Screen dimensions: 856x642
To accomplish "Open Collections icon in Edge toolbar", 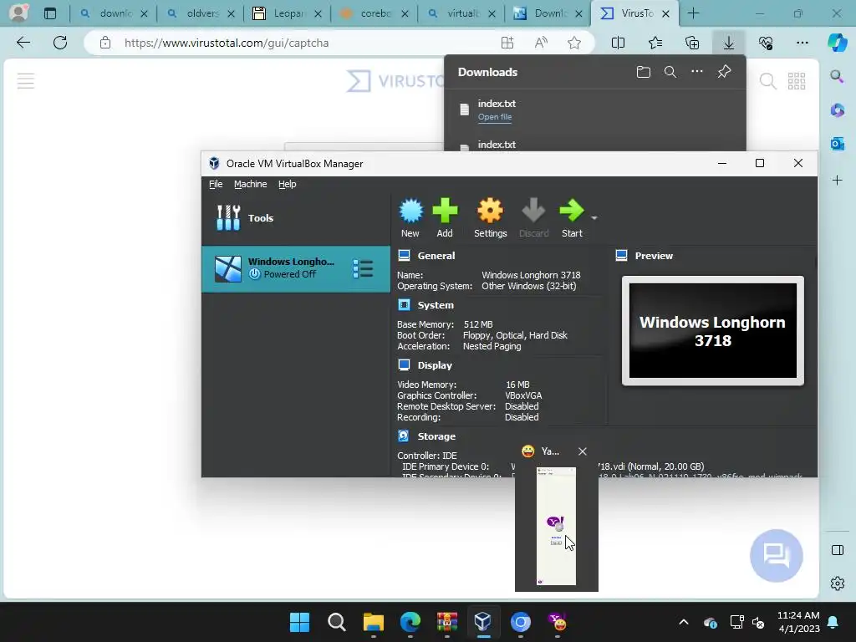I will [691, 43].
